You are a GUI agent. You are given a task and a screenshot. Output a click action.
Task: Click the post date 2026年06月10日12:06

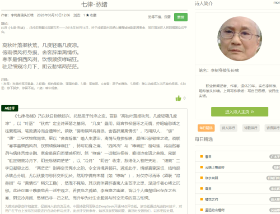click(53, 15)
